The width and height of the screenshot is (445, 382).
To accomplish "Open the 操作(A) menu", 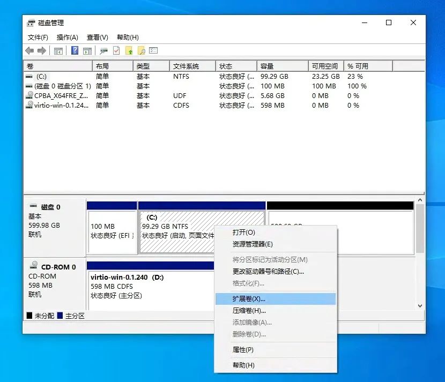I will 67,38.
